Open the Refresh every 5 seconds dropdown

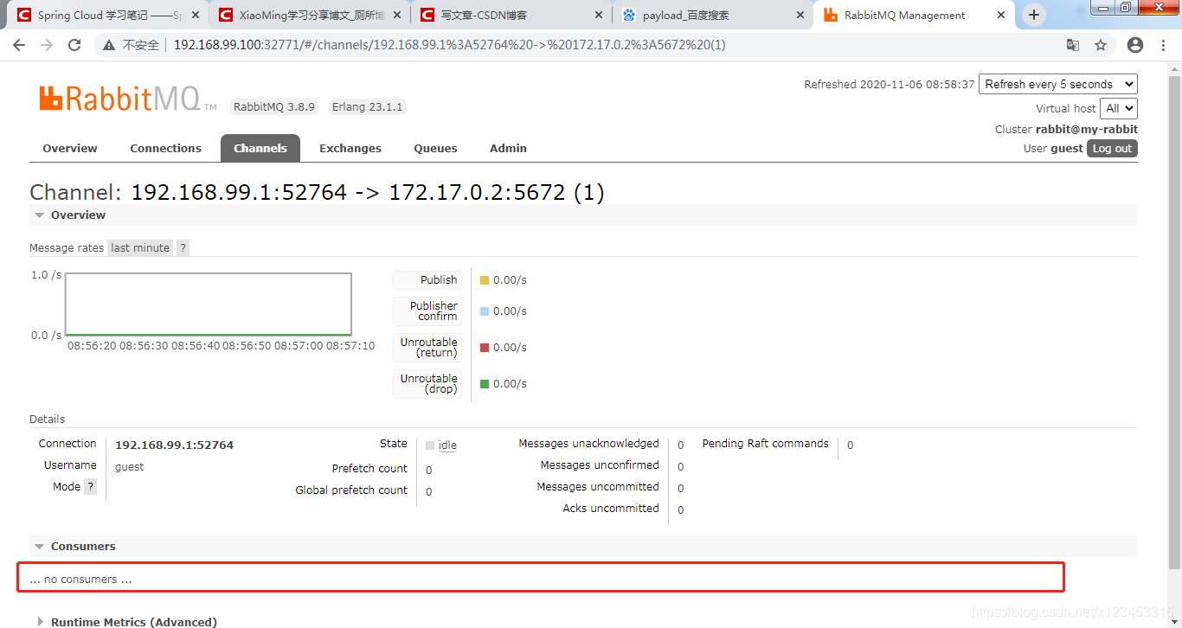pyautogui.click(x=1058, y=84)
